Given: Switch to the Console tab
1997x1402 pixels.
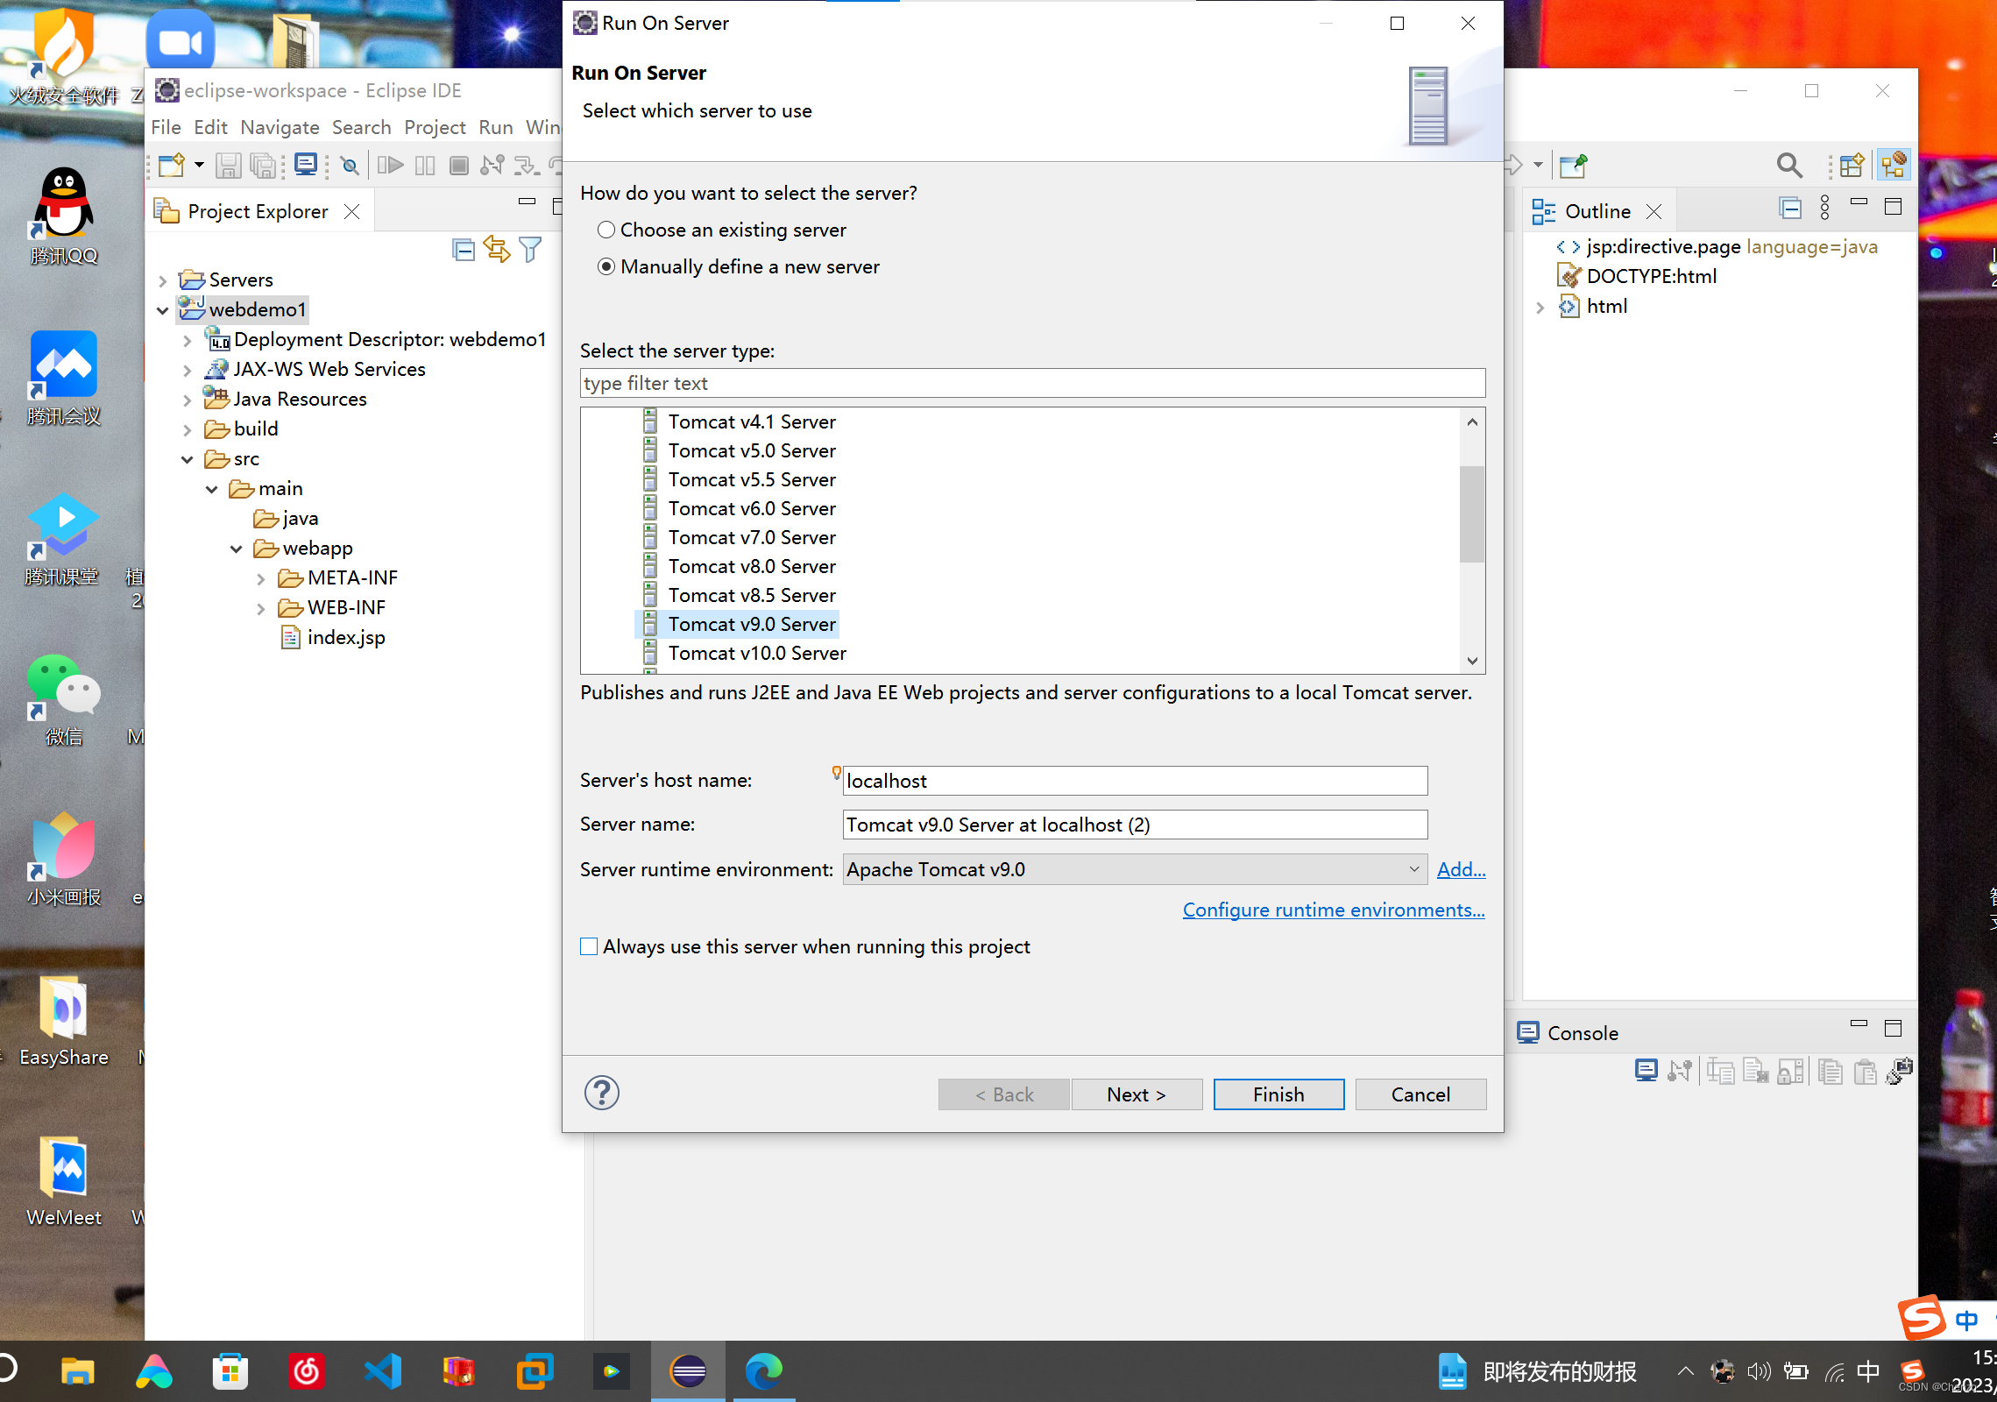Looking at the screenshot, I should click(x=1582, y=1033).
